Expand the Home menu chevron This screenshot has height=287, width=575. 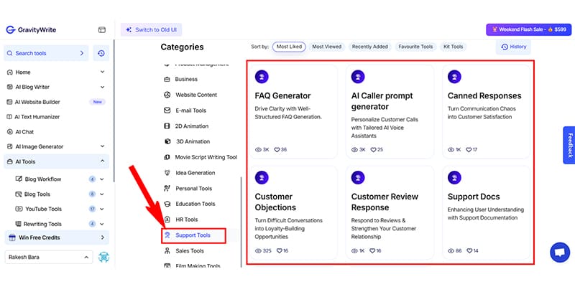coord(102,72)
